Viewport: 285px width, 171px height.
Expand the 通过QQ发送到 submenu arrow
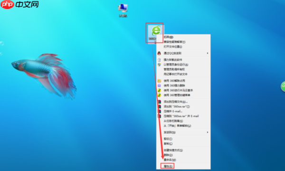click(208, 53)
